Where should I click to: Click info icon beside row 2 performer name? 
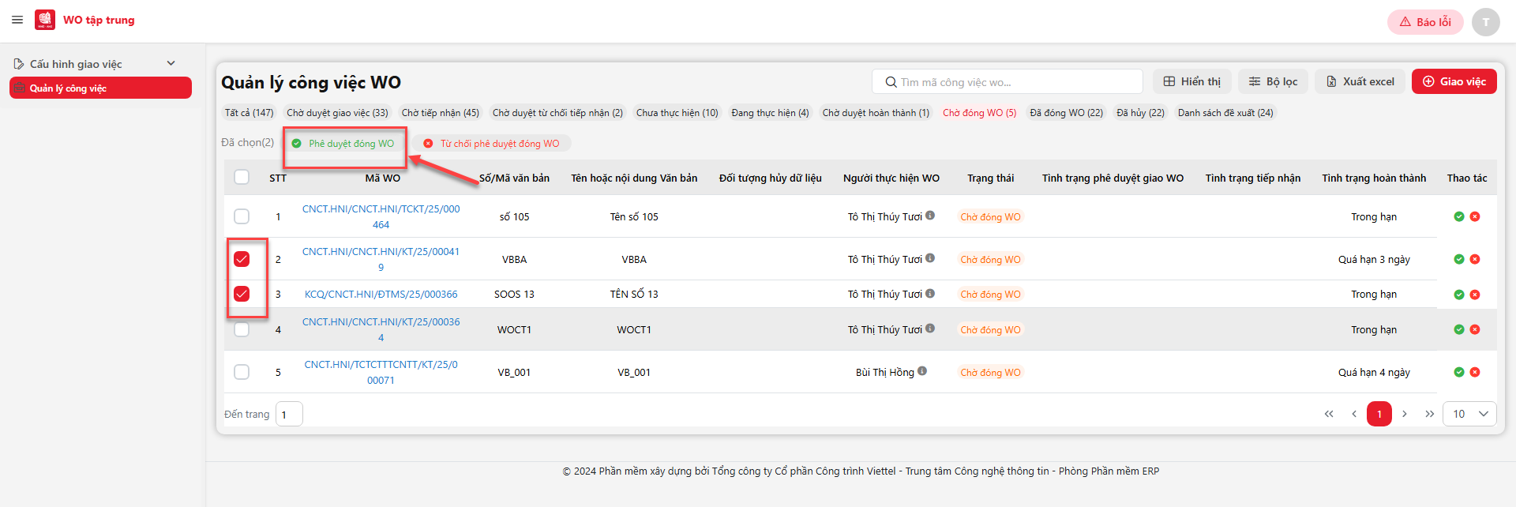pyautogui.click(x=930, y=257)
